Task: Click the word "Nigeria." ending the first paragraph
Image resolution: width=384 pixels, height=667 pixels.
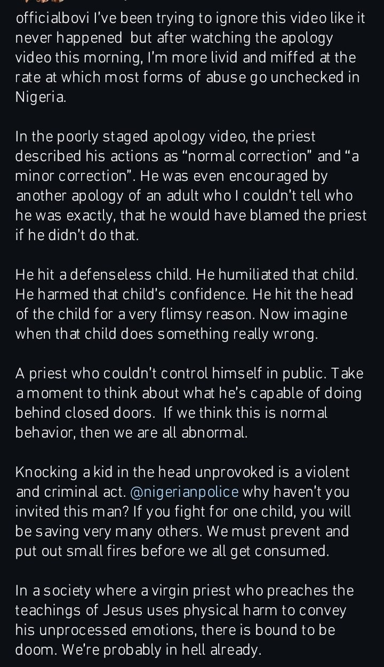Action: click(41, 97)
